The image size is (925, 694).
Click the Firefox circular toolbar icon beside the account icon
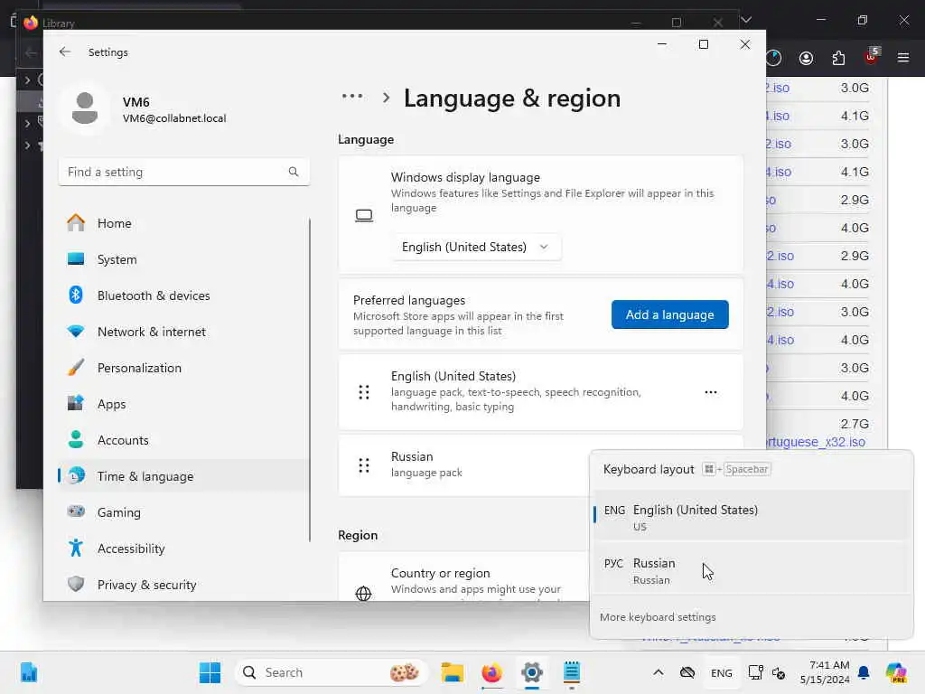(773, 57)
